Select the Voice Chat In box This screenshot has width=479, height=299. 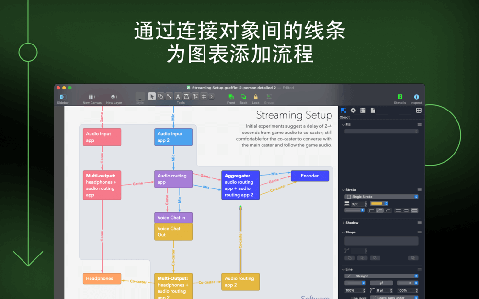(x=173, y=218)
